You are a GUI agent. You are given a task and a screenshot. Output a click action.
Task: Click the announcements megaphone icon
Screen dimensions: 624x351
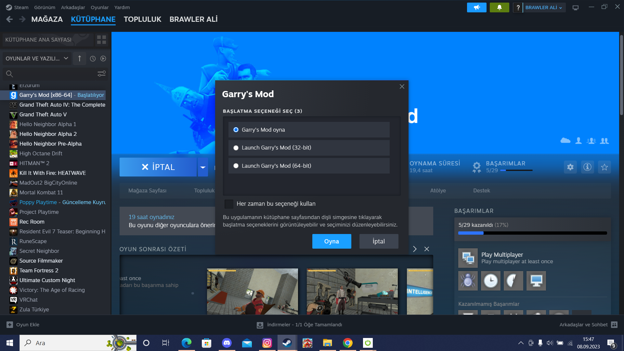click(476, 7)
